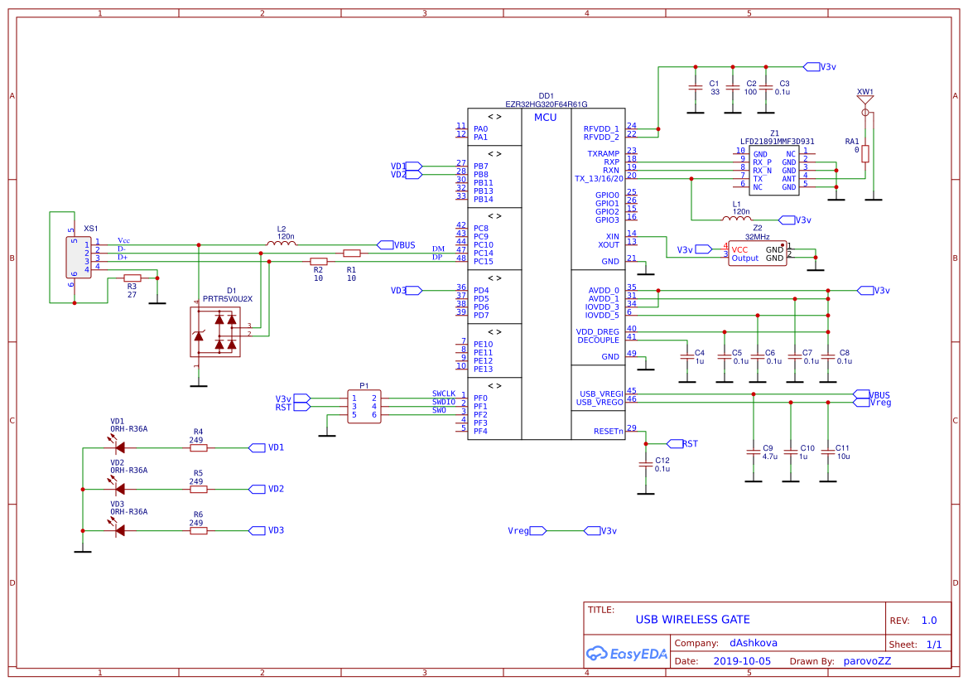Viewport: 968px width, 686px height.
Task: Select the SWCLK net label
Action: [444, 394]
